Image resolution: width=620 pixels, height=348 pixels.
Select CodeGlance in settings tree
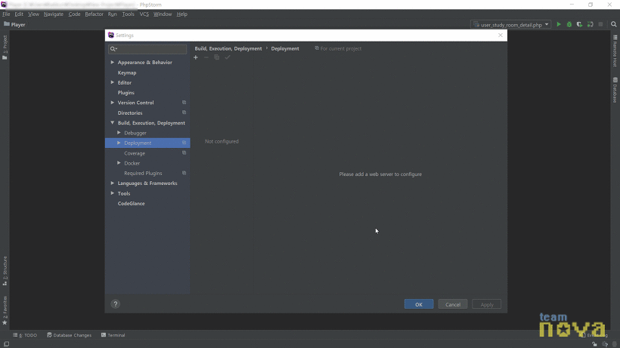click(x=132, y=204)
